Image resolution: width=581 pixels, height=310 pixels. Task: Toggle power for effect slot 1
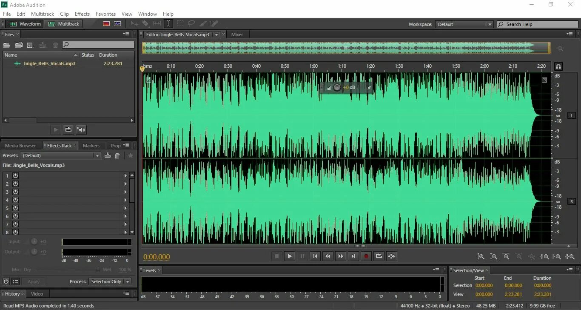(15, 175)
